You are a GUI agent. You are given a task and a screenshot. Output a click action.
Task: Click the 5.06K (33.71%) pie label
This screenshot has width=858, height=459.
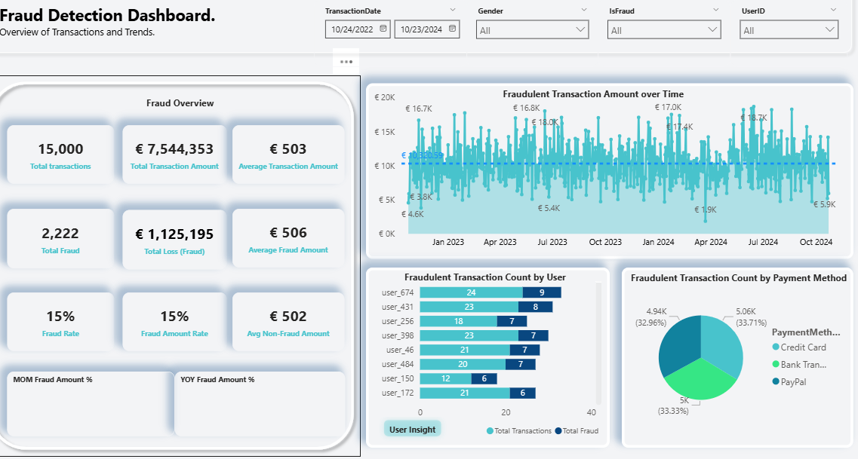pyautogui.click(x=751, y=317)
